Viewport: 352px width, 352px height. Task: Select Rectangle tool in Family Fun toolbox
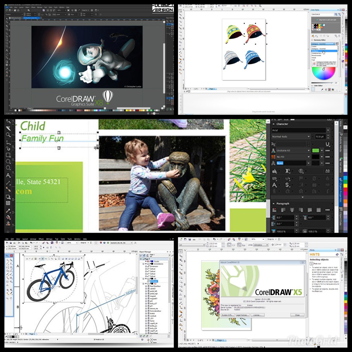tap(8, 155)
